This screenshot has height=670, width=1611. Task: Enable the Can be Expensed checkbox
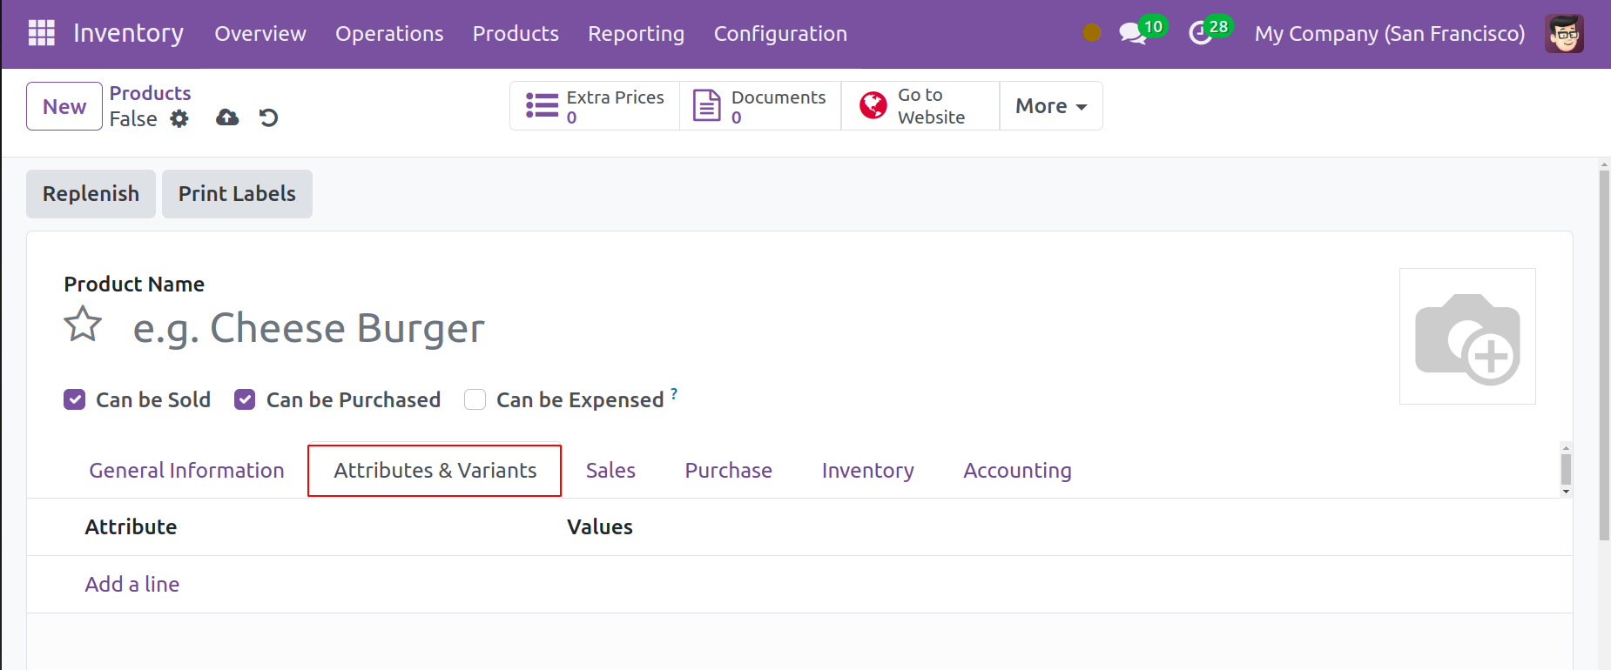(x=475, y=399)
